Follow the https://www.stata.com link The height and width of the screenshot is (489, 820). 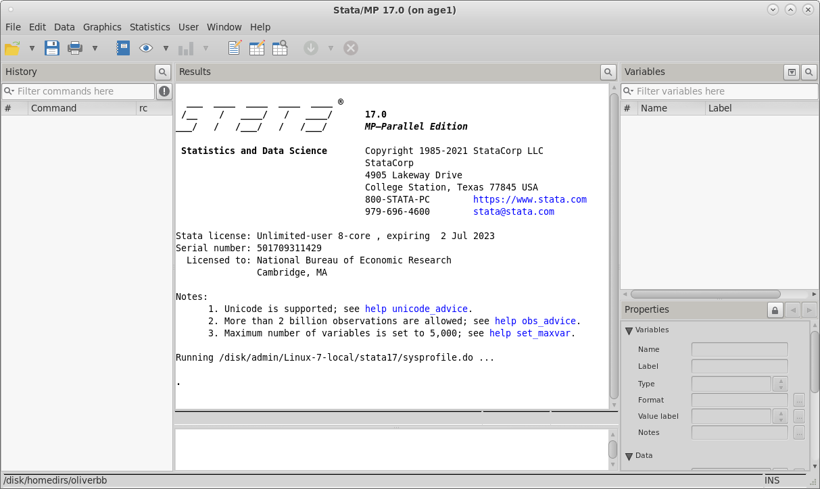click(529, 199)
